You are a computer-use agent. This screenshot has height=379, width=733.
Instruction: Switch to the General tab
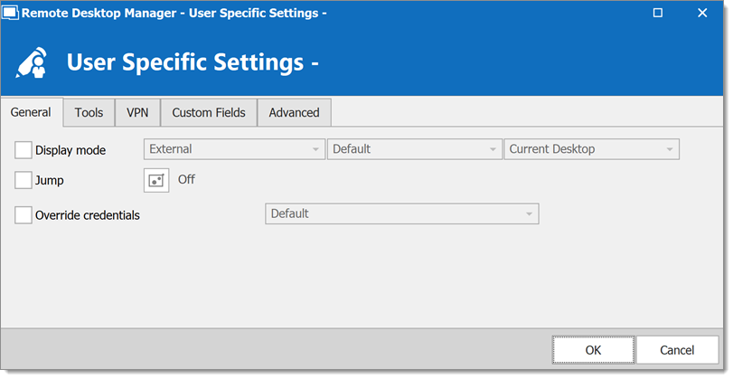[x=31, y=112]
